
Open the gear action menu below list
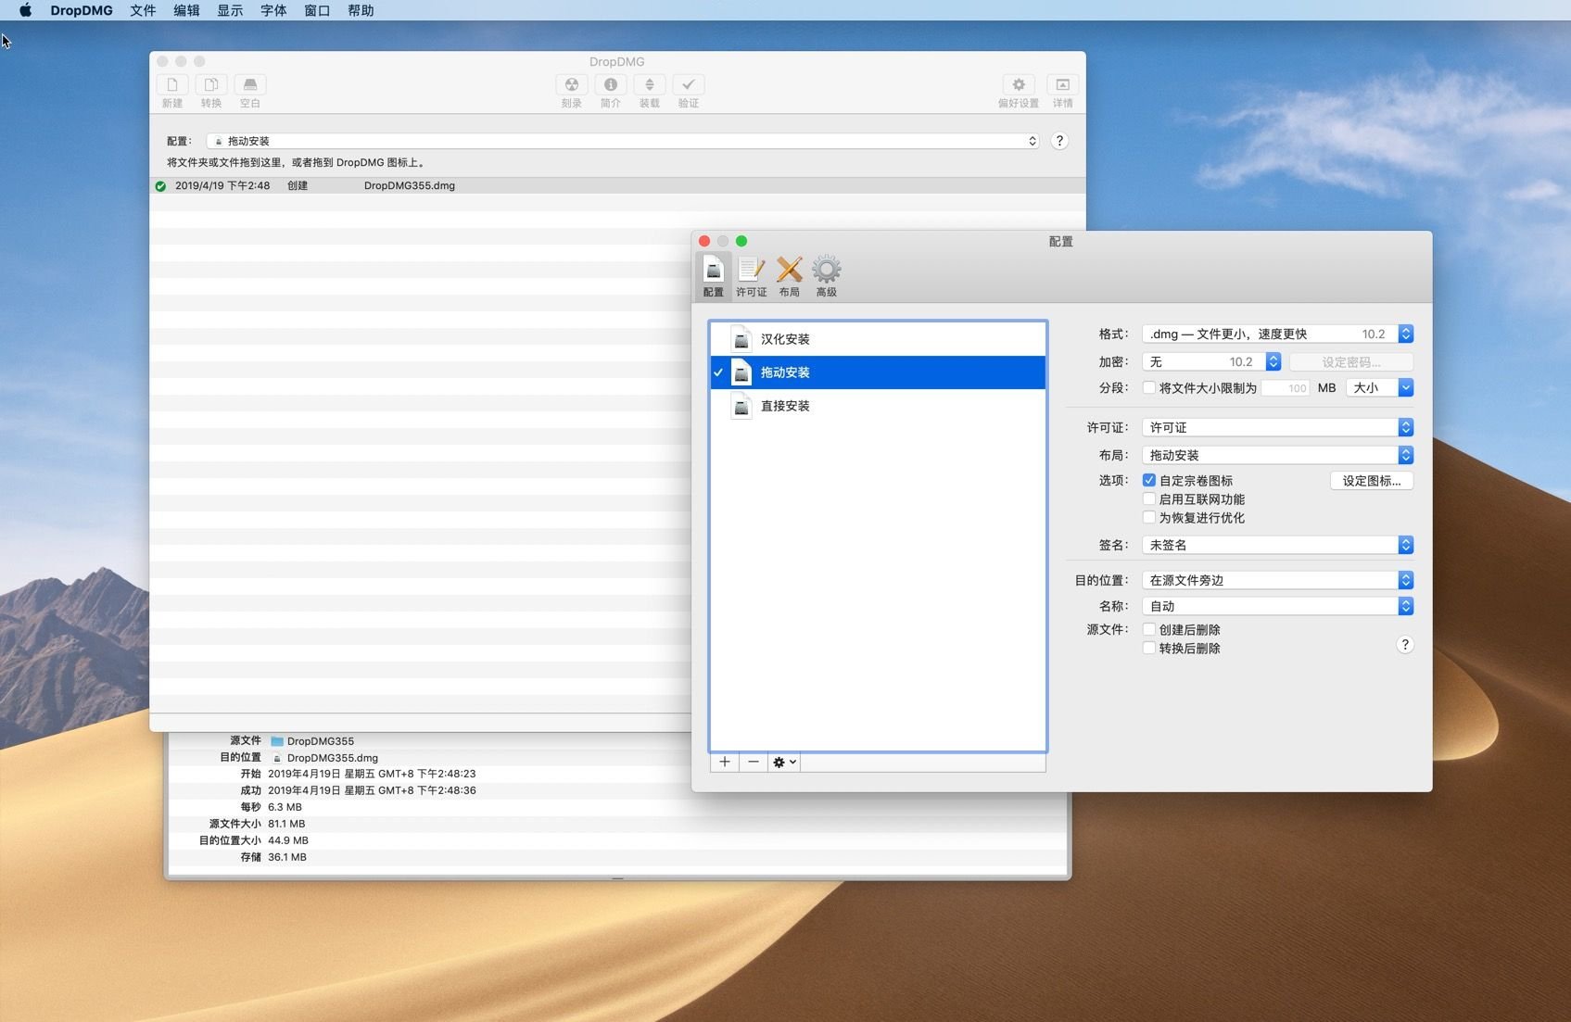784,762
